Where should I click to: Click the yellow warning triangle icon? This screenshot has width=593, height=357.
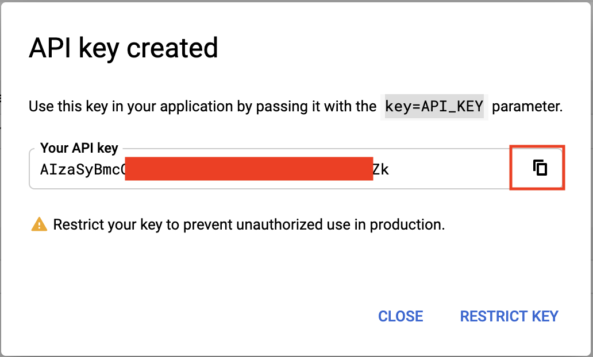click(x=39, y=224)
